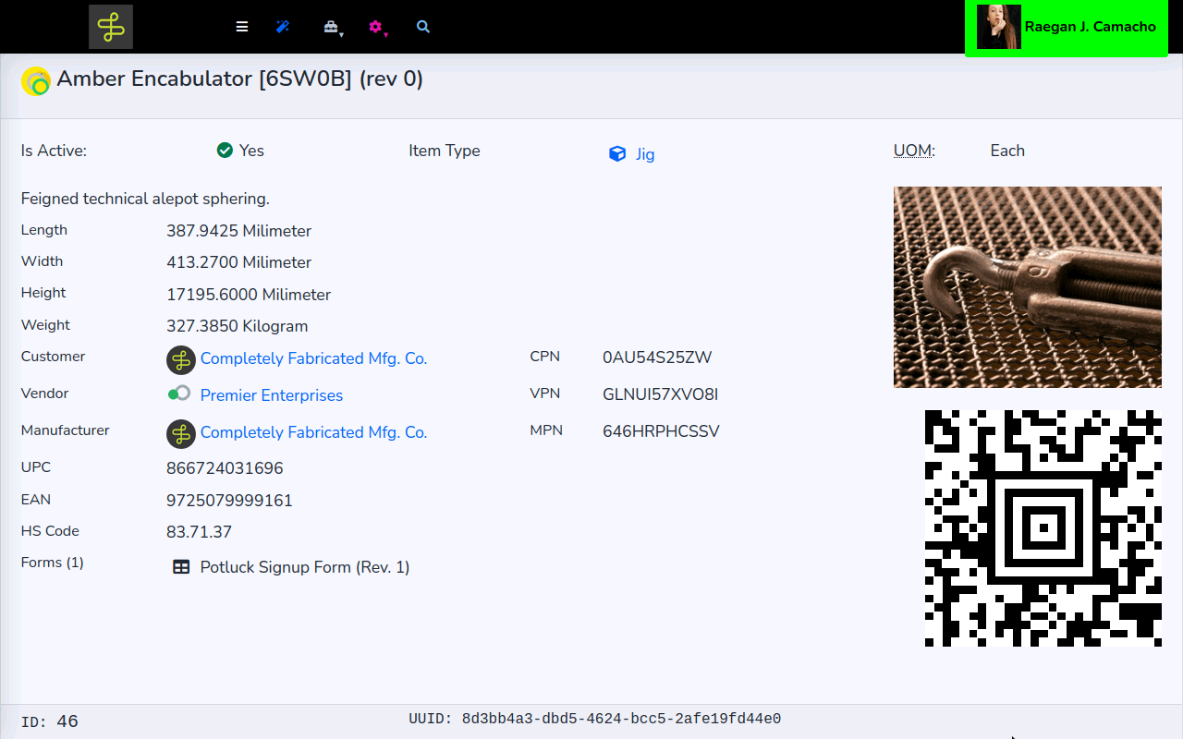The height and width of the screenshot is (739, 1183).
Task: Open Premier Enterprises vendor link
Action: 272,395
